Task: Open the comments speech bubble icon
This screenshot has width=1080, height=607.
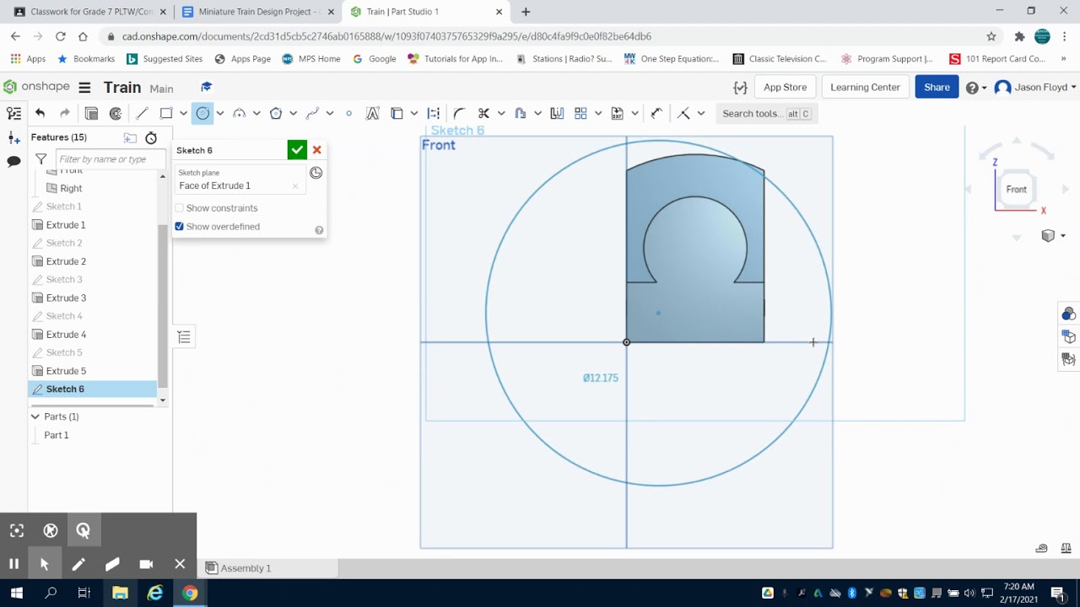Action: coord(13,161)
